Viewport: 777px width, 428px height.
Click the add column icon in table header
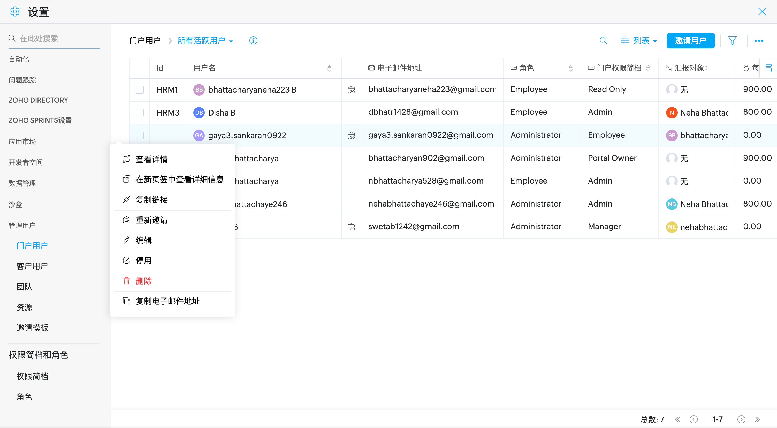pyautogui.click(x=769, y=67)
